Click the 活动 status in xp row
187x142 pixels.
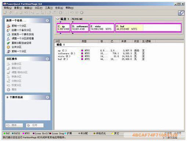pos(137,50)
